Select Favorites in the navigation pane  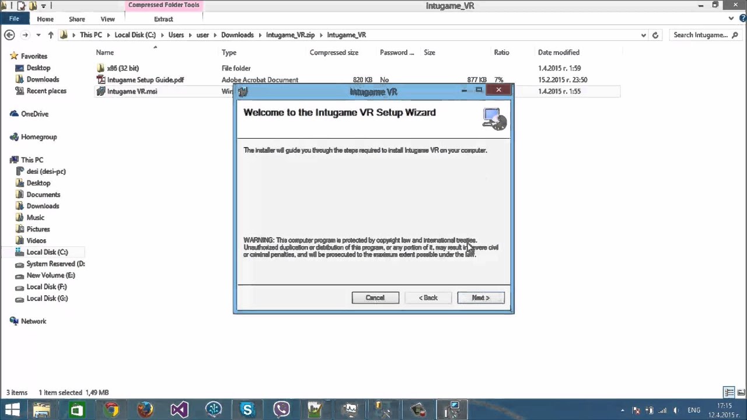click(x=34, y=57)
